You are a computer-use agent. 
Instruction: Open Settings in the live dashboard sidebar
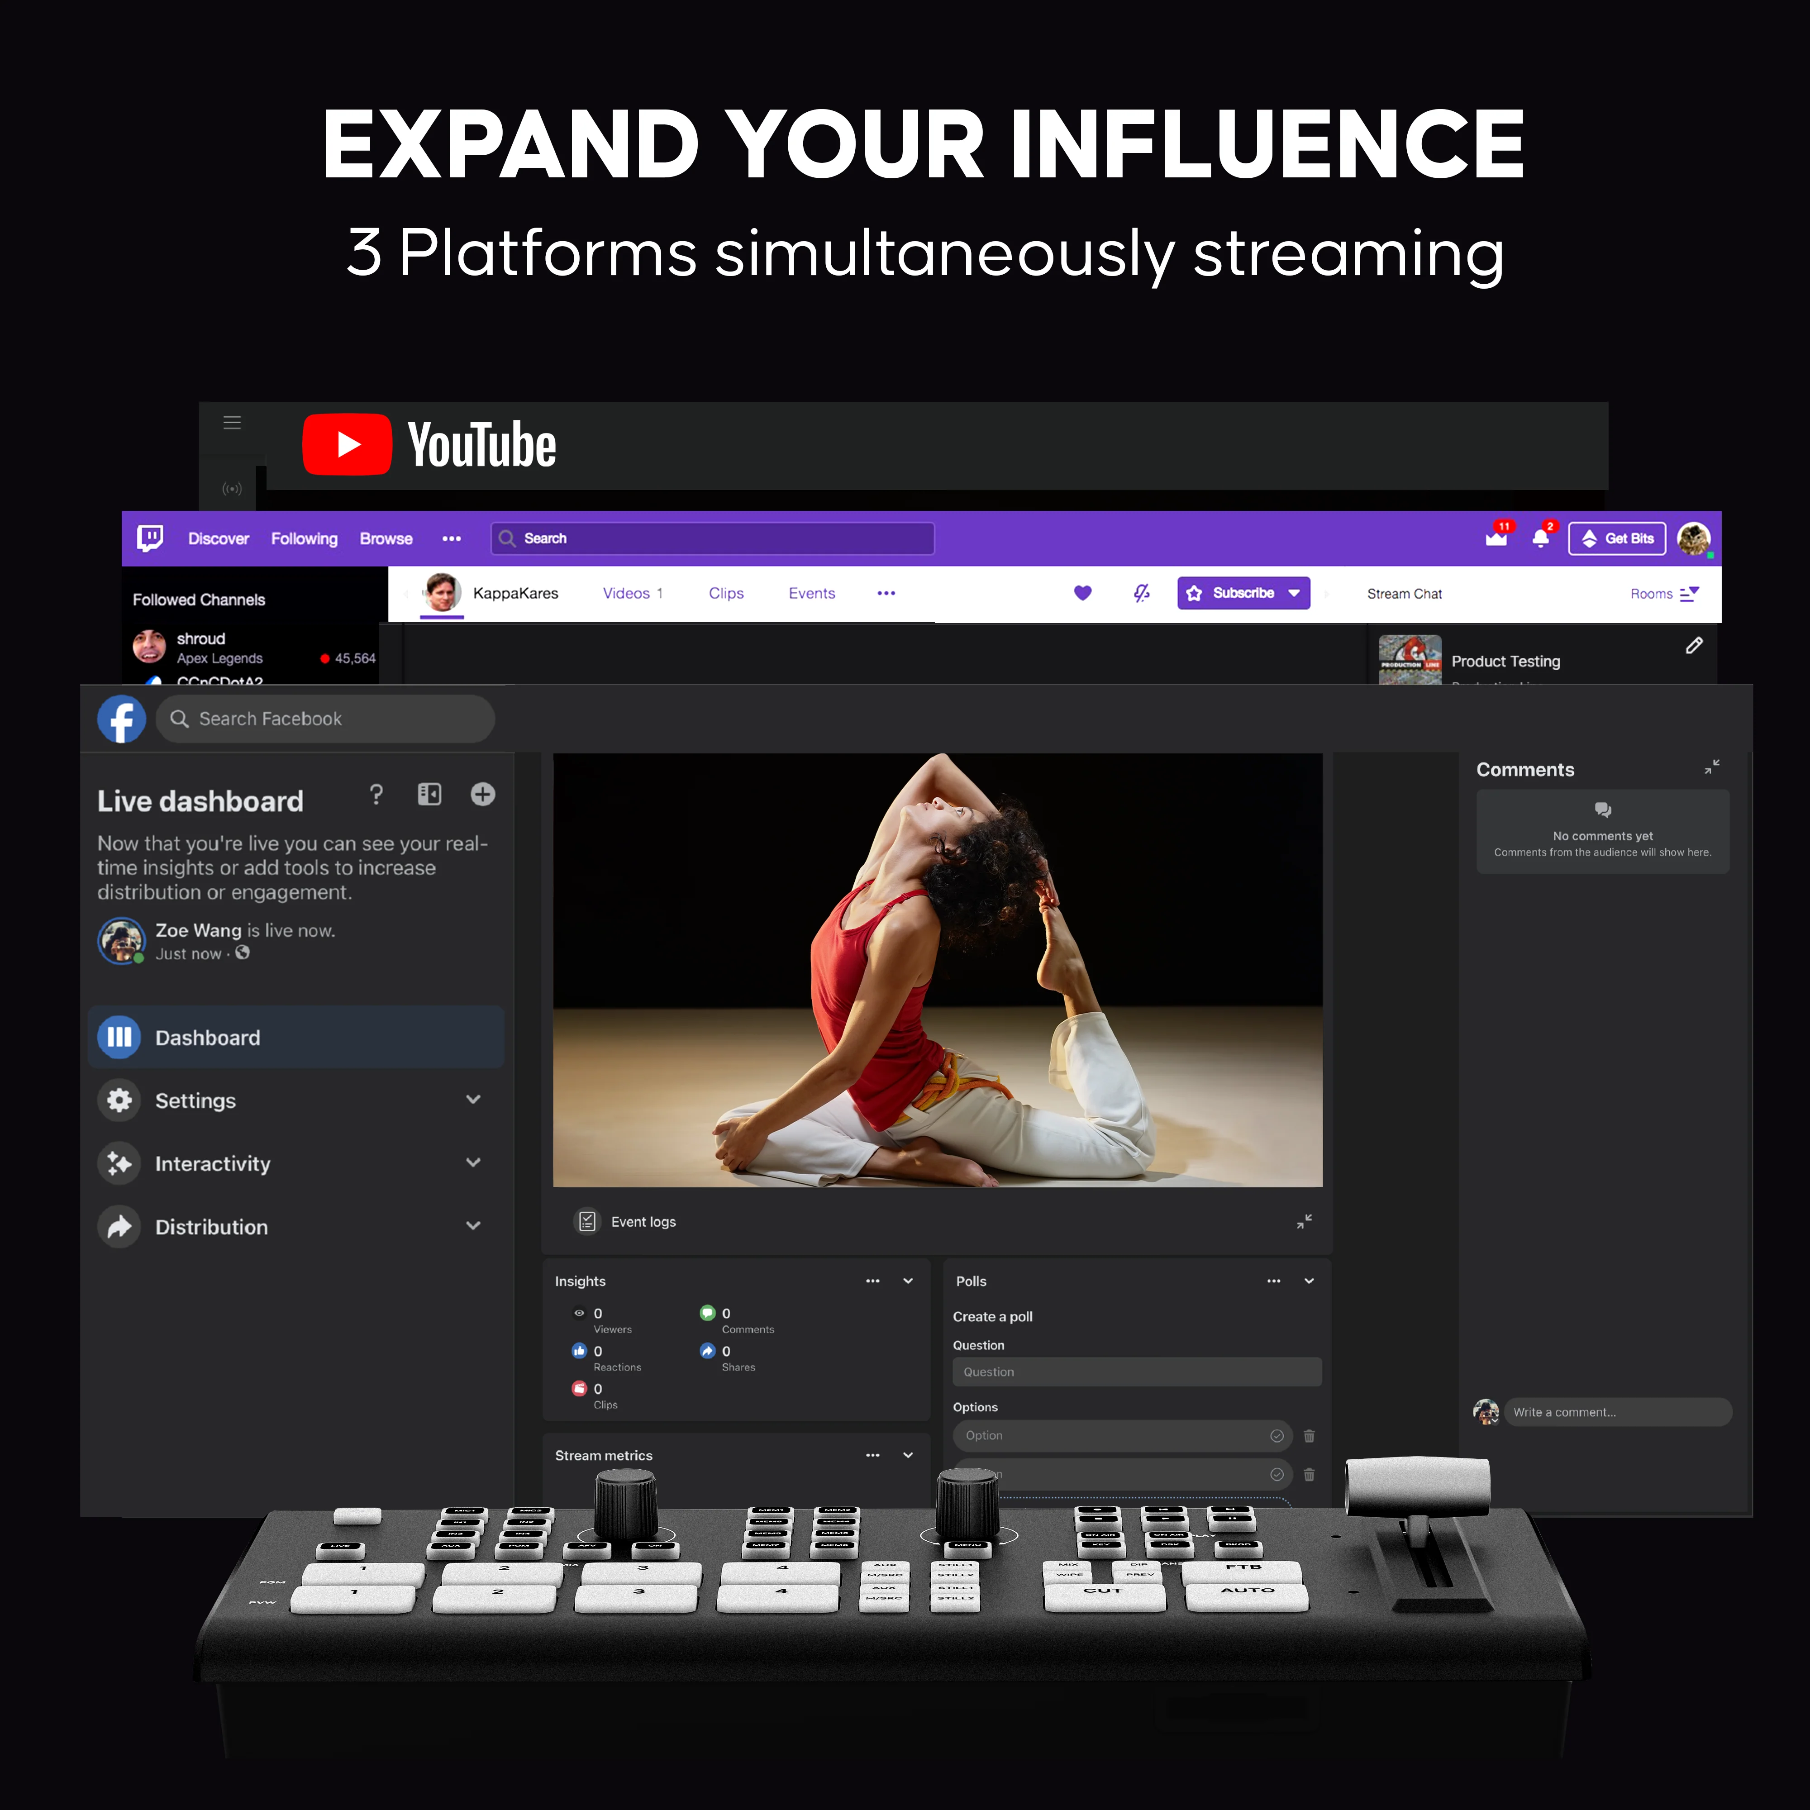coord(195,1101)
